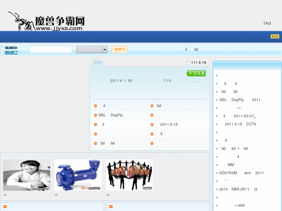The image size is (282, 211).
Task: Open the blue pump thumbnail
Action: coord(78,175)
